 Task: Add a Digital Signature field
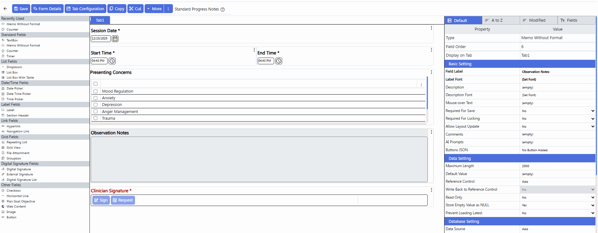click(x=18, y=169)
